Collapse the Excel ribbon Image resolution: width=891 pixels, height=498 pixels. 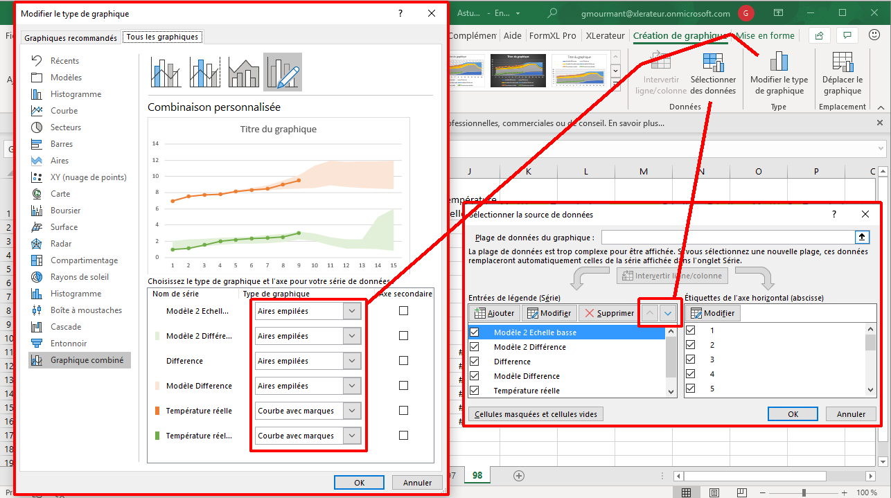click(879, 107)
